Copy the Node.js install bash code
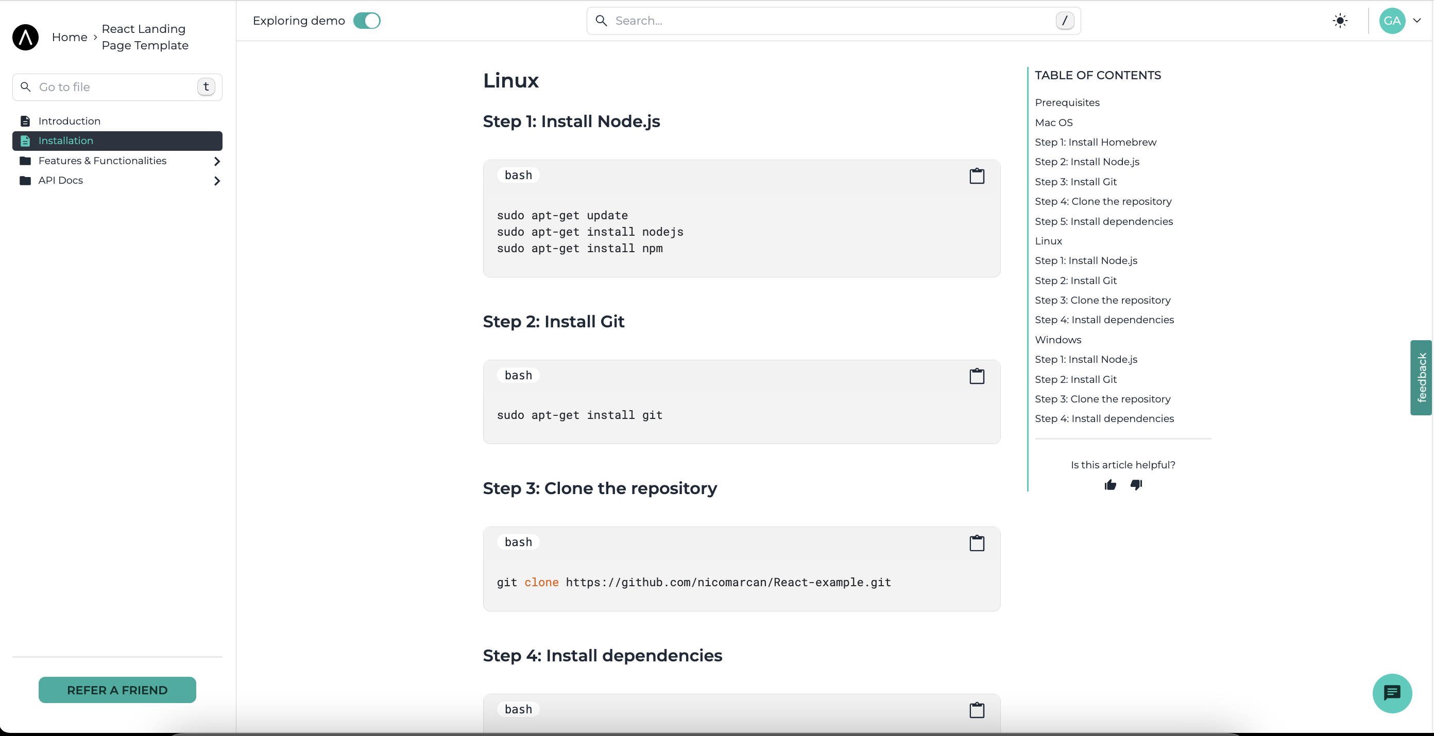Screen dimensions: 1434x736 (x=977, y=176)
